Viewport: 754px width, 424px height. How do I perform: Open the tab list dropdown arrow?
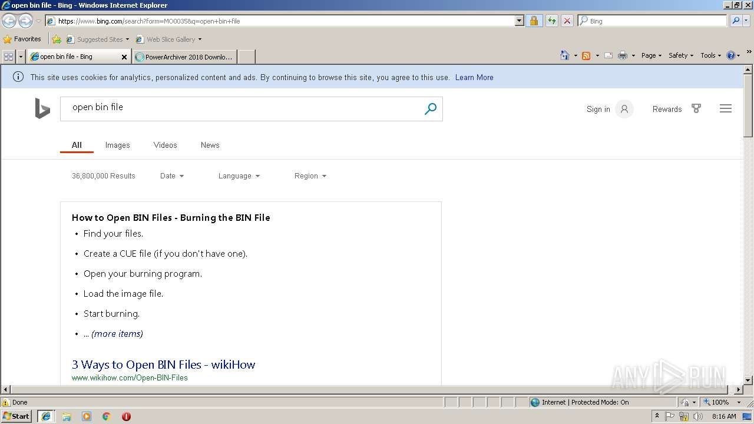pyautogui.click(x=21, y=57)
